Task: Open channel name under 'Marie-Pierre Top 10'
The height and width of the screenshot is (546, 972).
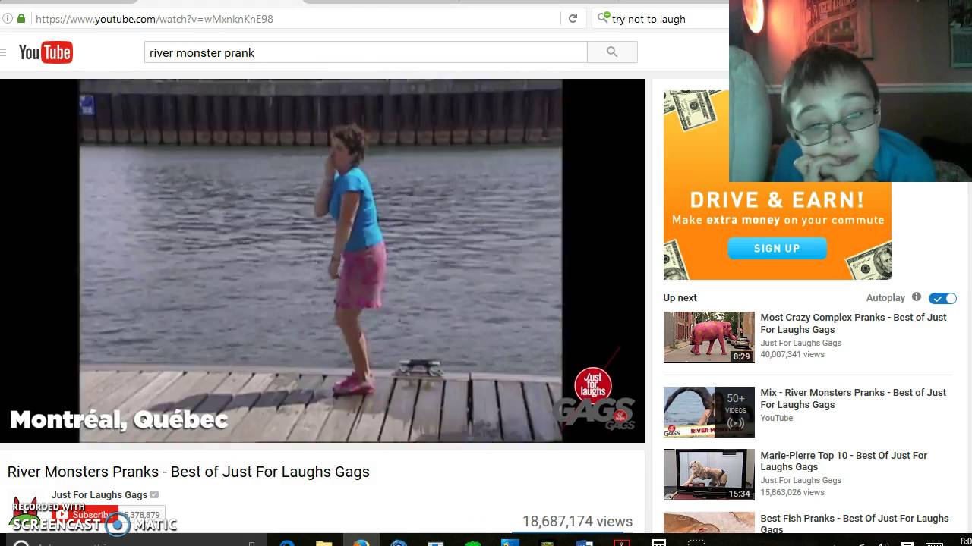Action: (801, 480)
